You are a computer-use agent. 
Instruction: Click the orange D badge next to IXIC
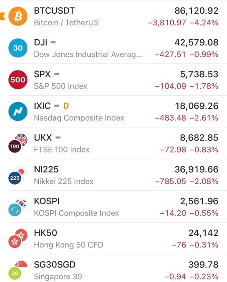pos(66,106)
